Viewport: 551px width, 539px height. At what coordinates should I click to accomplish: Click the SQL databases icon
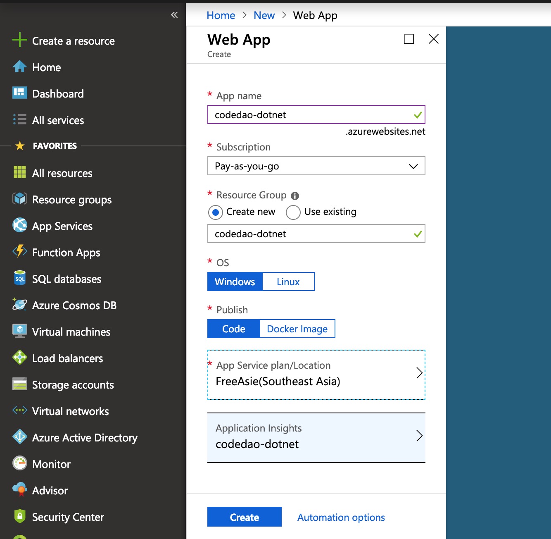19,279
